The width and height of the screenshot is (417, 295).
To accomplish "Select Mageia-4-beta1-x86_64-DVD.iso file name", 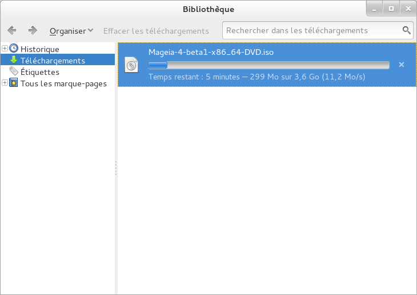I will [x=211, y=52].
